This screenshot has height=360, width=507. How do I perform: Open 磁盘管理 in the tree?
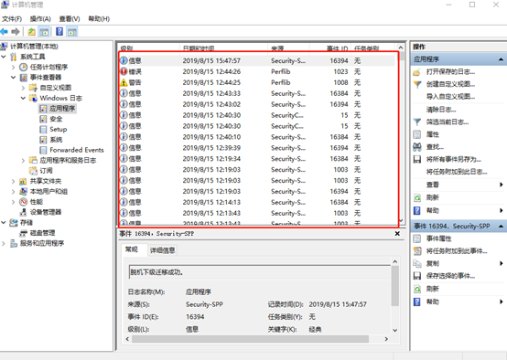[x=42, y=232]
